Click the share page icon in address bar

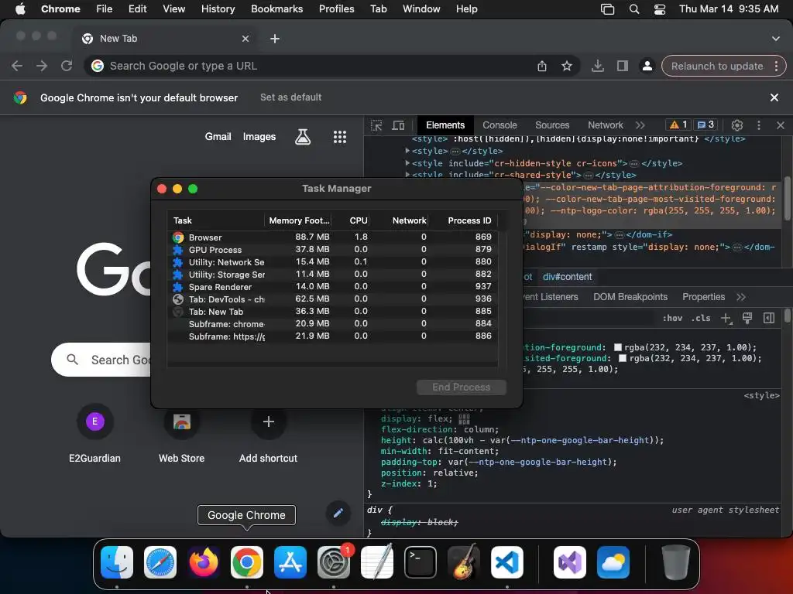point(541,67)
